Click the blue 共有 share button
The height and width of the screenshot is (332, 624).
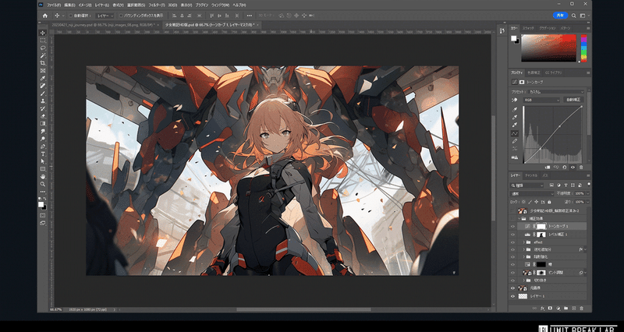pyautogui.click(x=560, y=16)
